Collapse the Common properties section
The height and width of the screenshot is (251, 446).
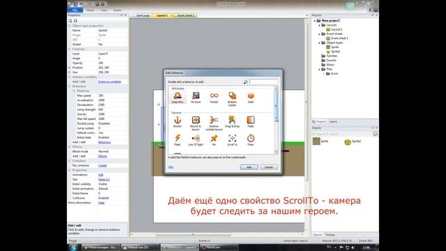click(70, 49)
